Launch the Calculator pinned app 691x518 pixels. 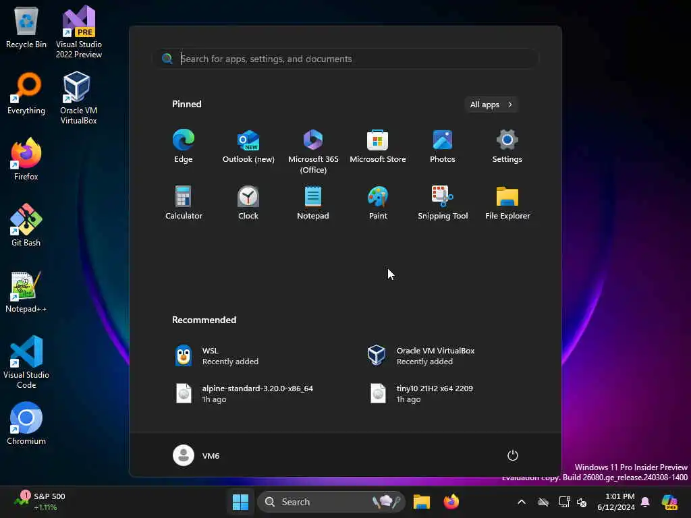pyautogui.click(x=184, y=203)
